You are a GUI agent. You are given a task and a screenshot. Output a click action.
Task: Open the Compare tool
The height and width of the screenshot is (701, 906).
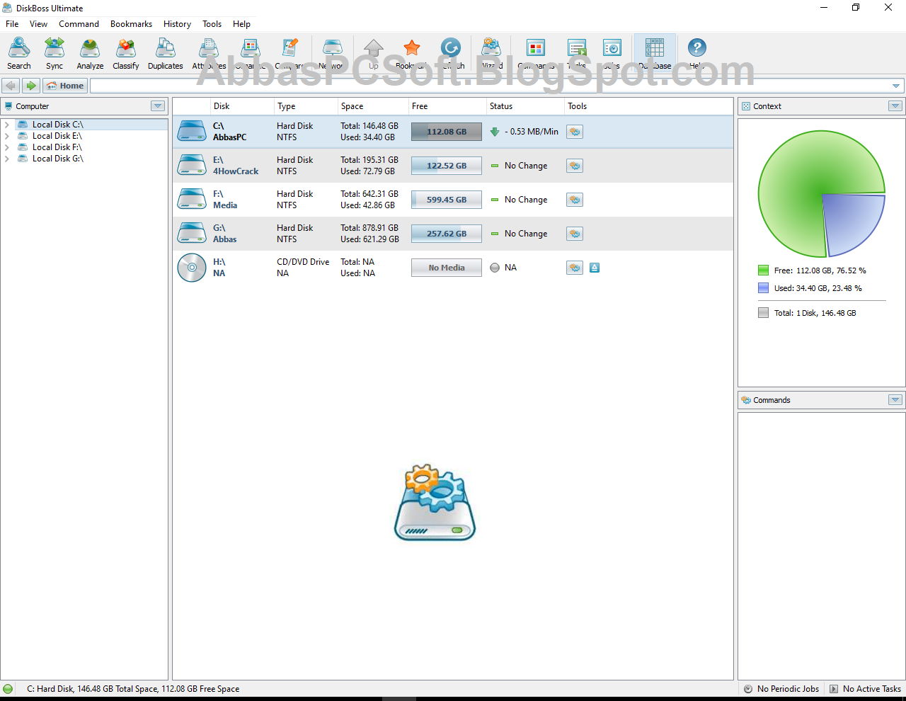point(289,54)
